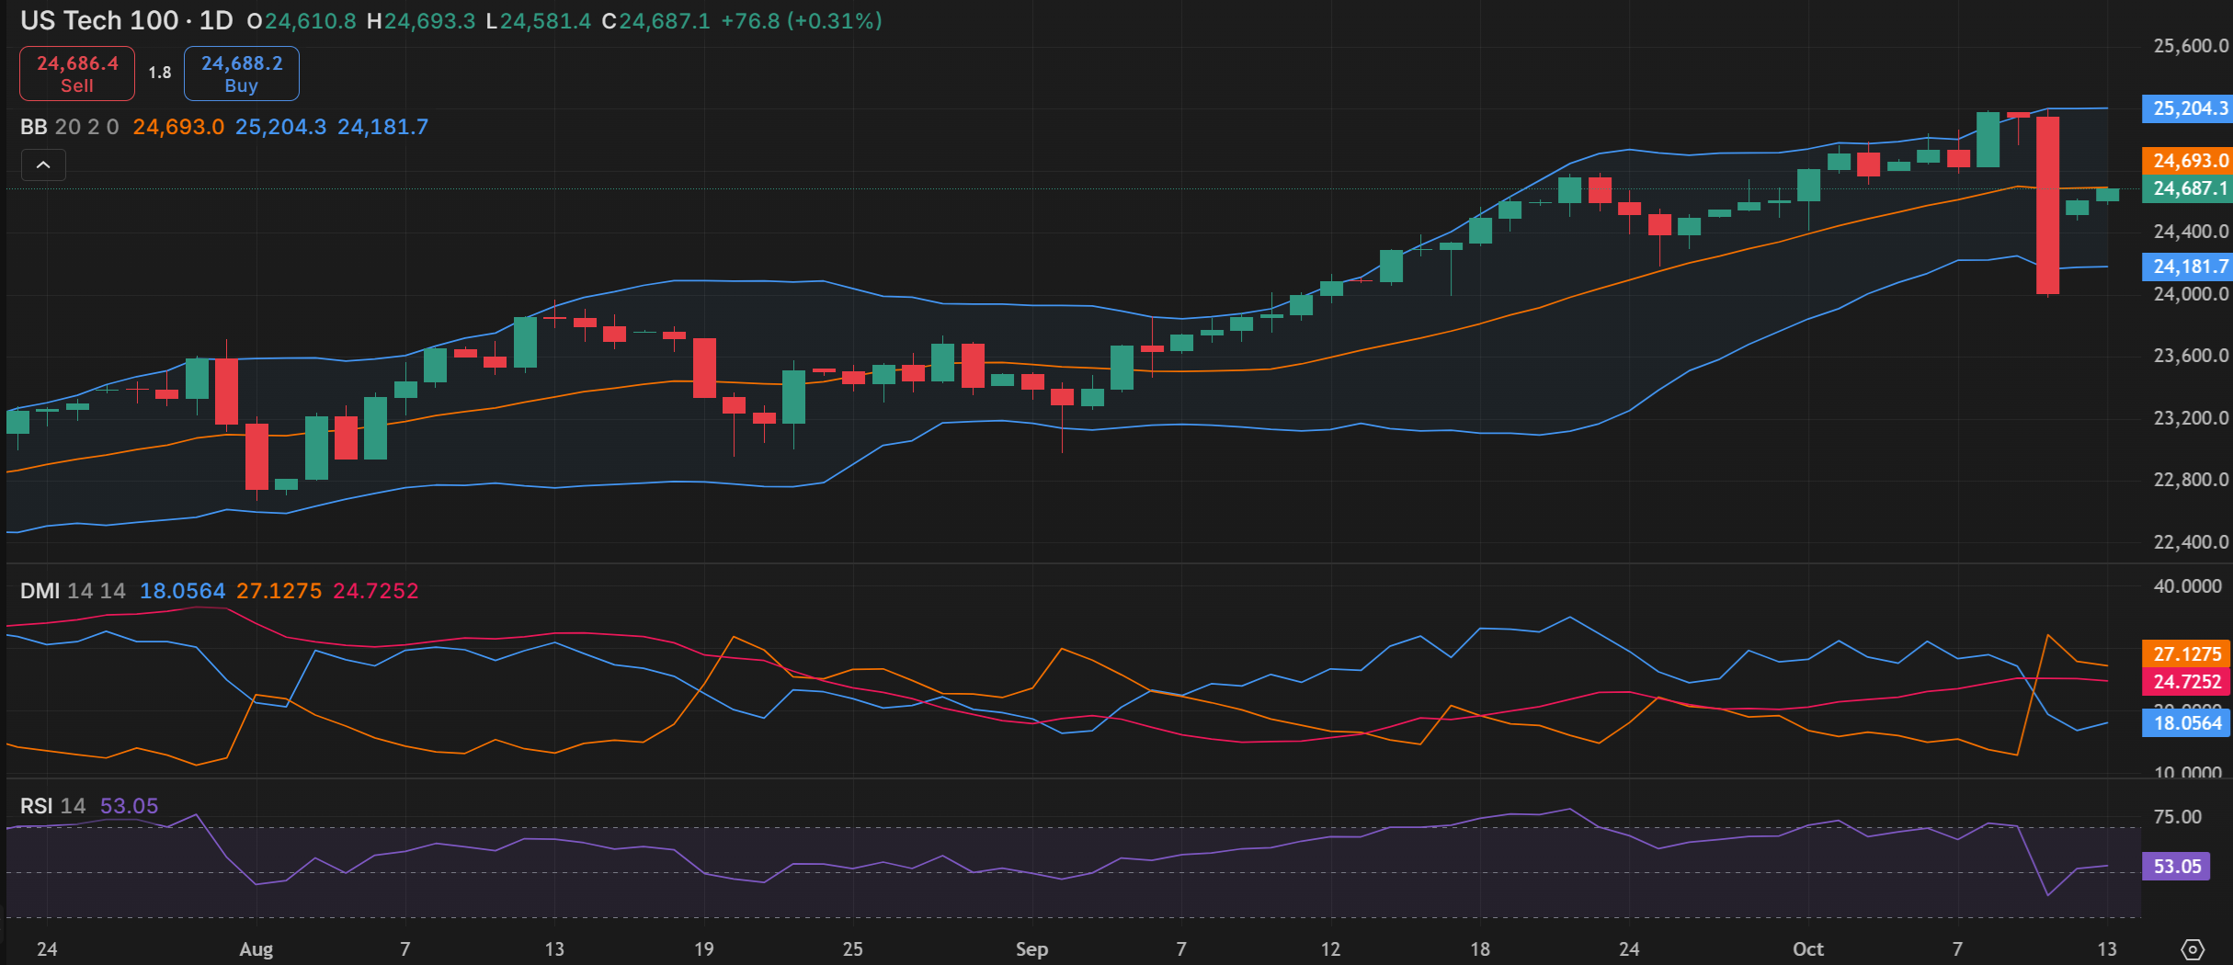Click the blue 24,181.7 lower band label
Screen dimensions: 2233x965
pyautogui.click(x=2190, y=267)
